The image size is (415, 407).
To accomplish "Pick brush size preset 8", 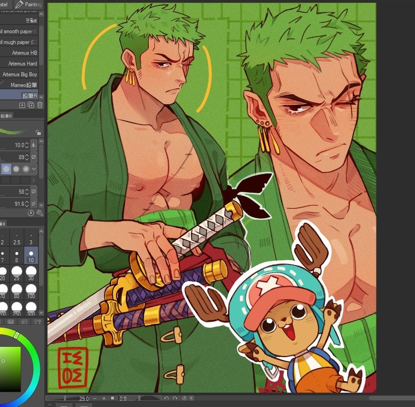I will coord(17,255).
